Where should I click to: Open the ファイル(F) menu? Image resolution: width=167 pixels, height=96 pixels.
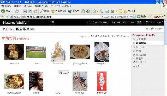pos(6,6)
